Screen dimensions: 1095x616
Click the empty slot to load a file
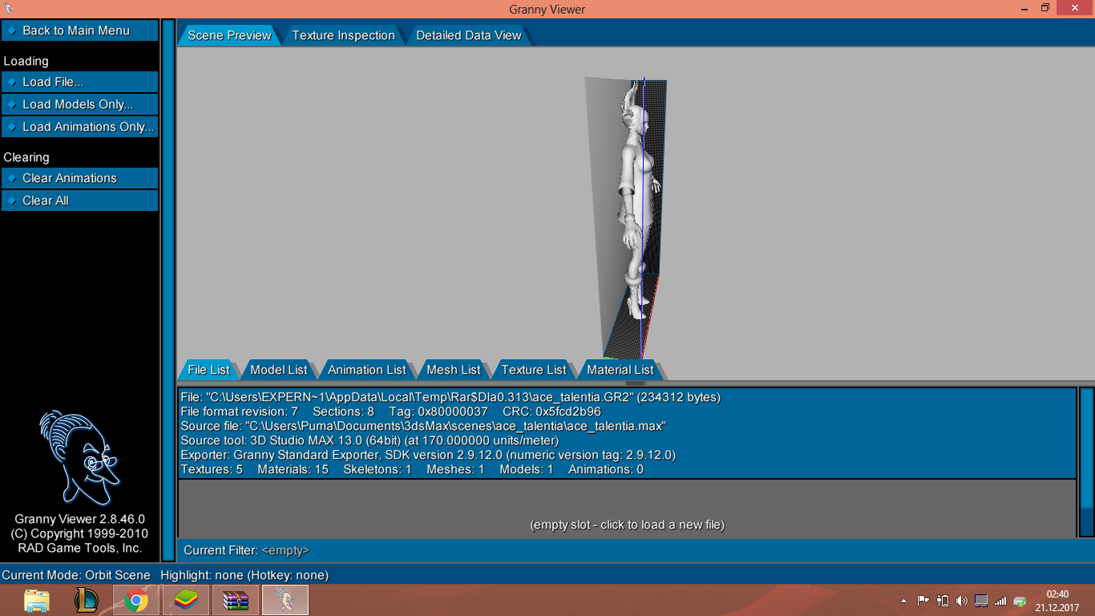627,509
